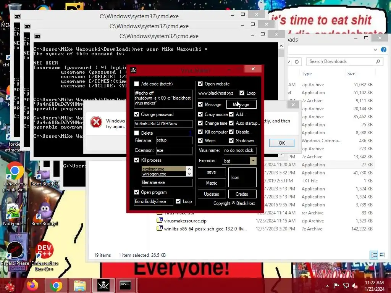
Task: Click OK in the Windows error dialog
Action: [x=282, y=143]
